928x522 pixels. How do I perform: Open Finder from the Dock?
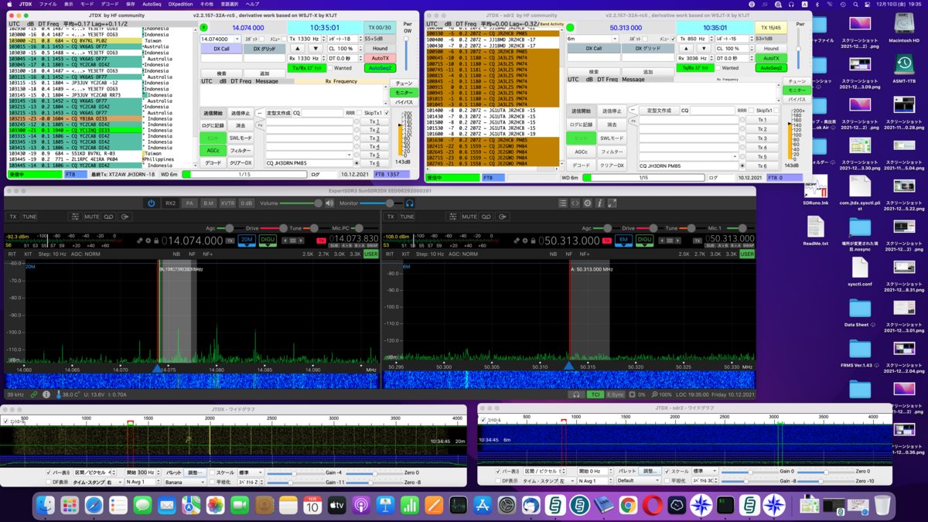point(46,506)
